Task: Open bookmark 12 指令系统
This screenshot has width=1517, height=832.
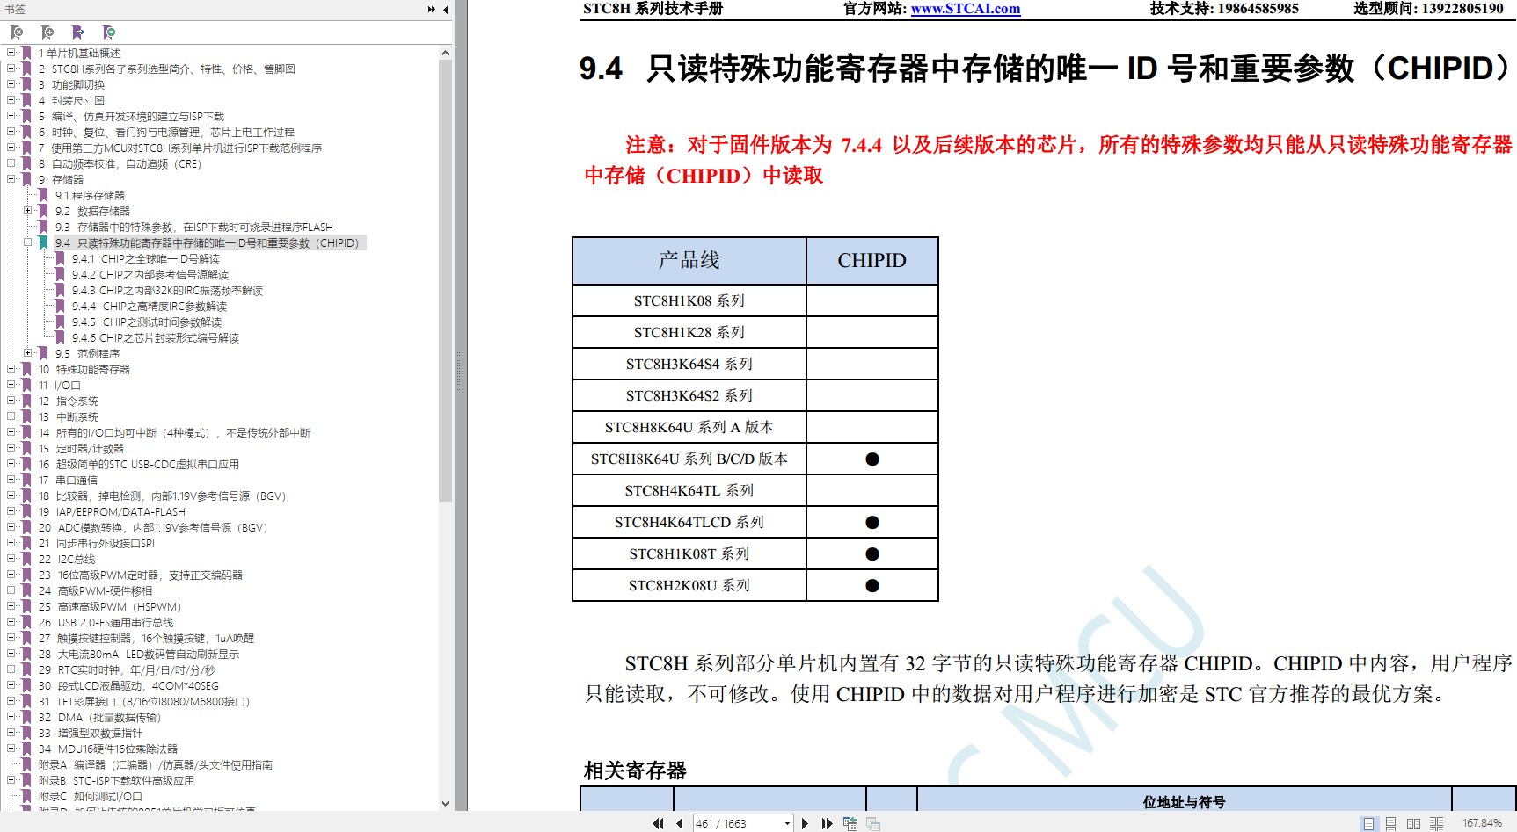Action: 69,401
